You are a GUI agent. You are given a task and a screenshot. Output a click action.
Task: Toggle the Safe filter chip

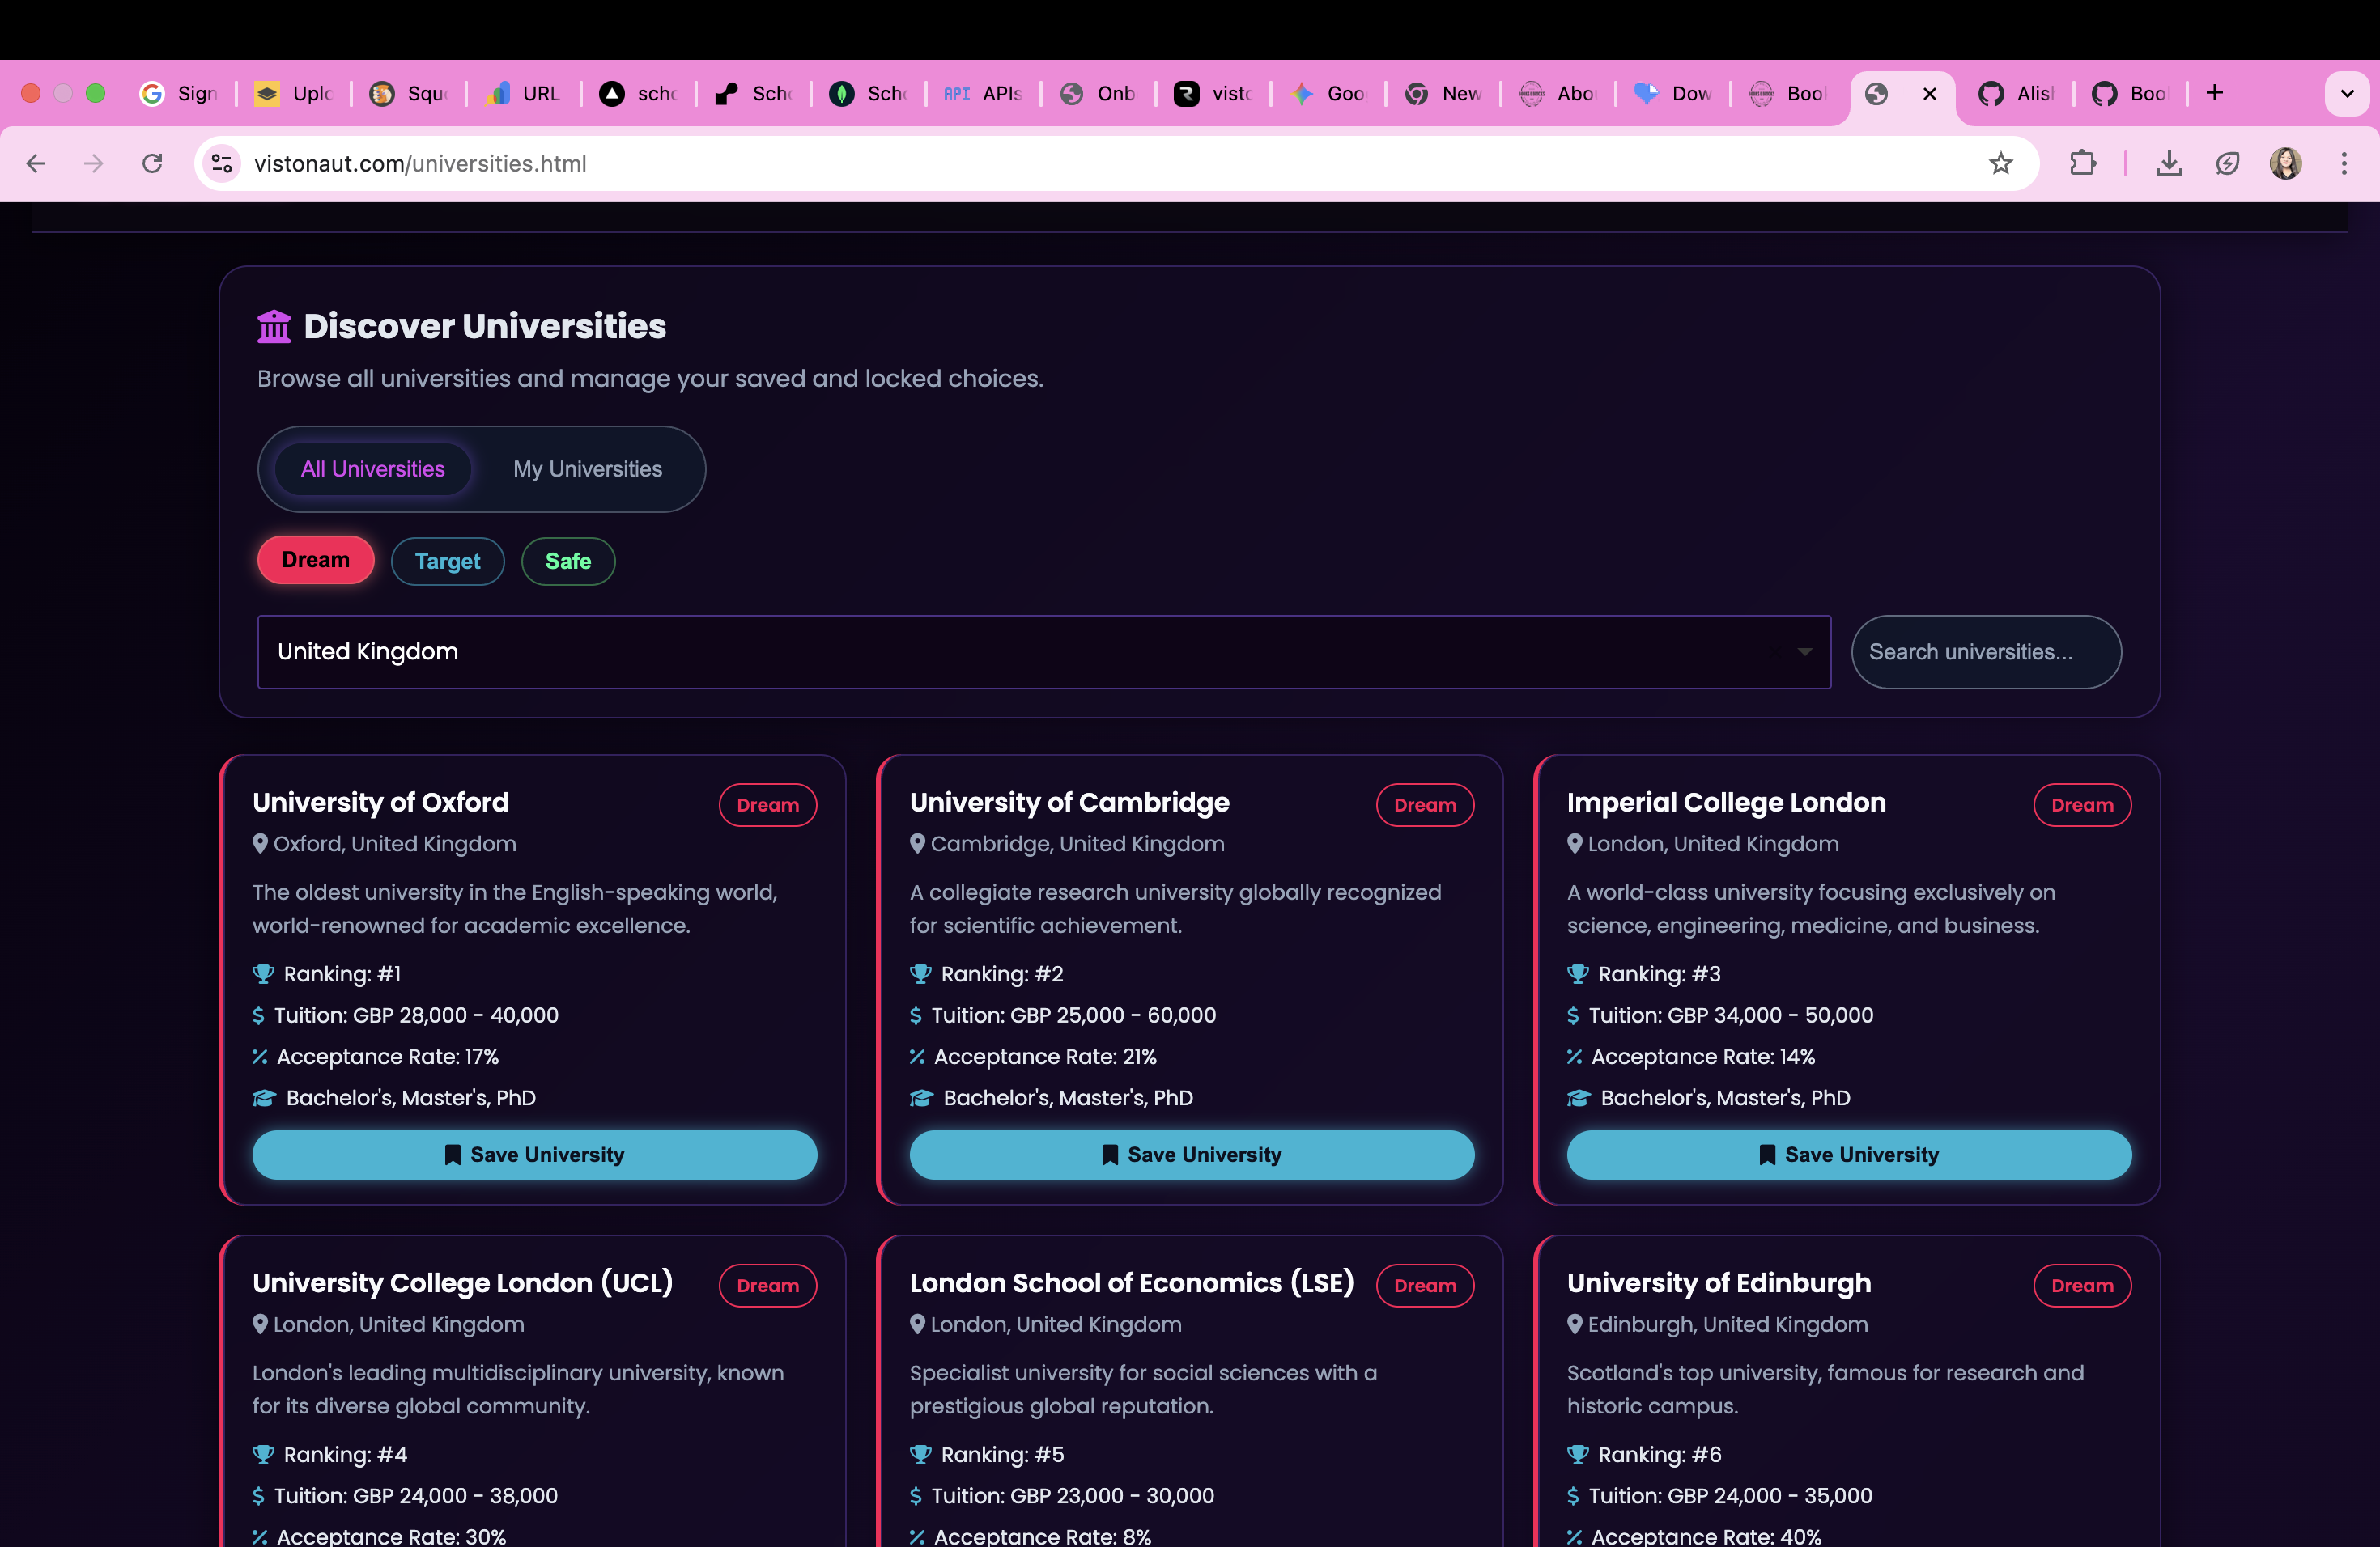pyautogui.click(x=568, y=561)
